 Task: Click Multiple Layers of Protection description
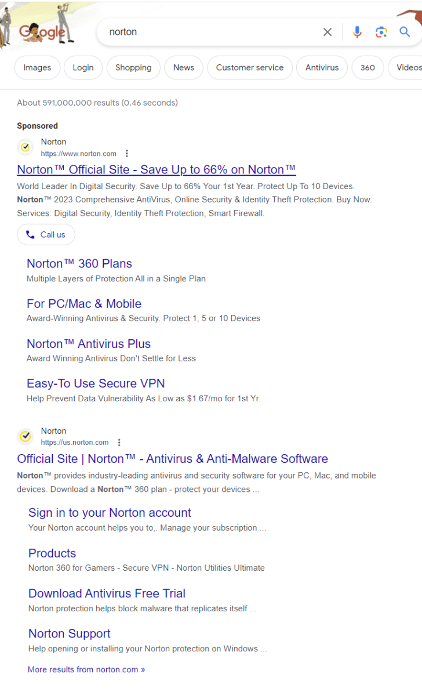[116, 278]
